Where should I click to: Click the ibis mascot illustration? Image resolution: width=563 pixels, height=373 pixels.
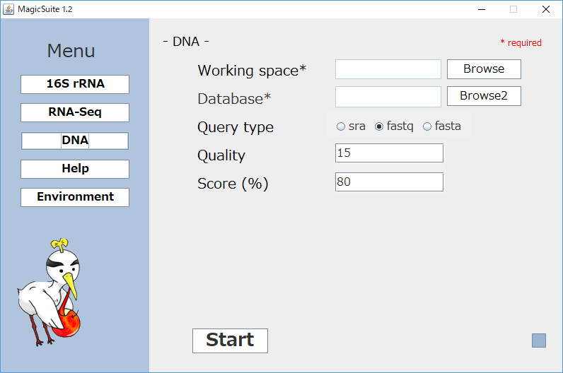coord(50,292)
